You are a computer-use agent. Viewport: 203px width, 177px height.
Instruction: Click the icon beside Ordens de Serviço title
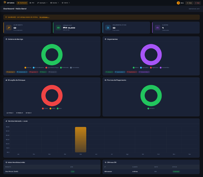6,39
